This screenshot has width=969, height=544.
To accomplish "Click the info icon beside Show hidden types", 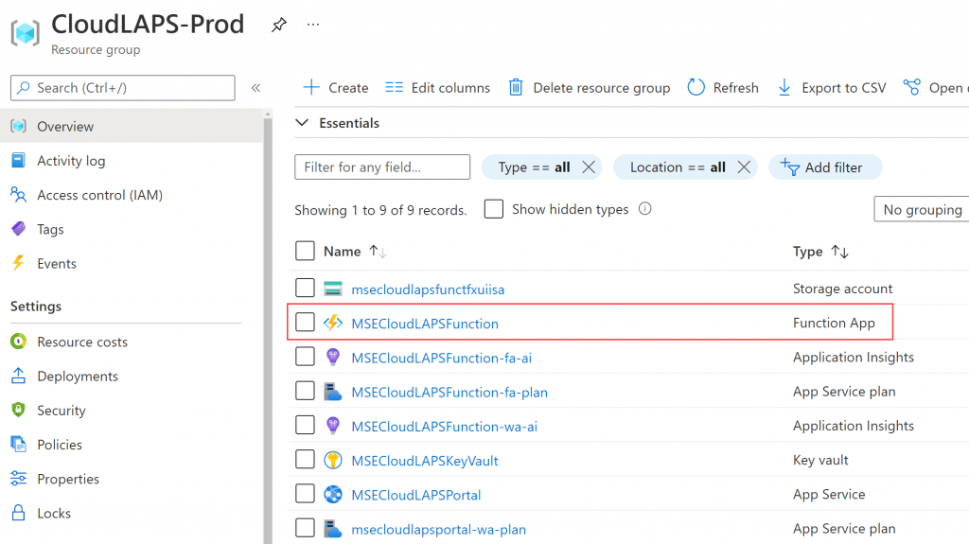I will (644, 209).
